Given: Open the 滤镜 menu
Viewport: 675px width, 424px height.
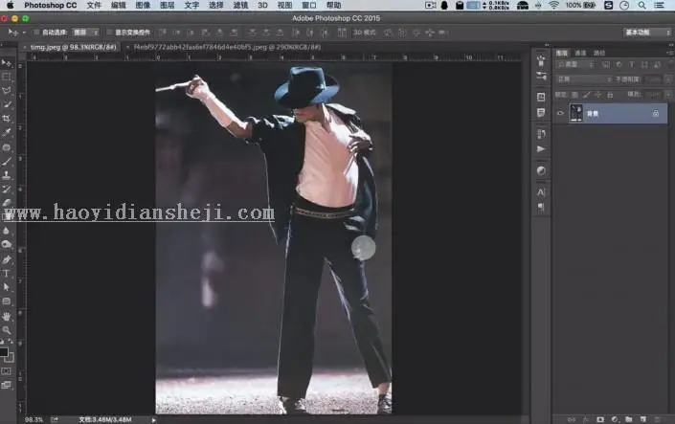Looking at the screenshot, I should coord(240,5).
